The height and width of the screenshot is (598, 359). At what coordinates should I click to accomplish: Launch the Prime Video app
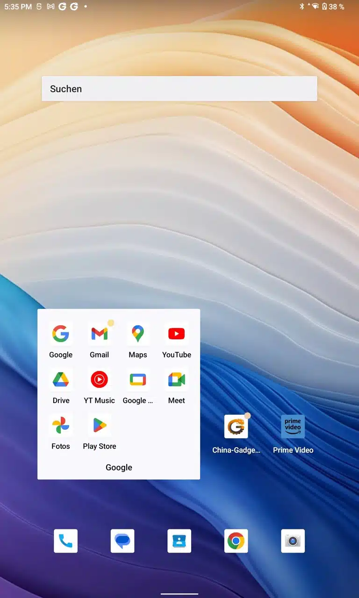click(x=293, y=427)
